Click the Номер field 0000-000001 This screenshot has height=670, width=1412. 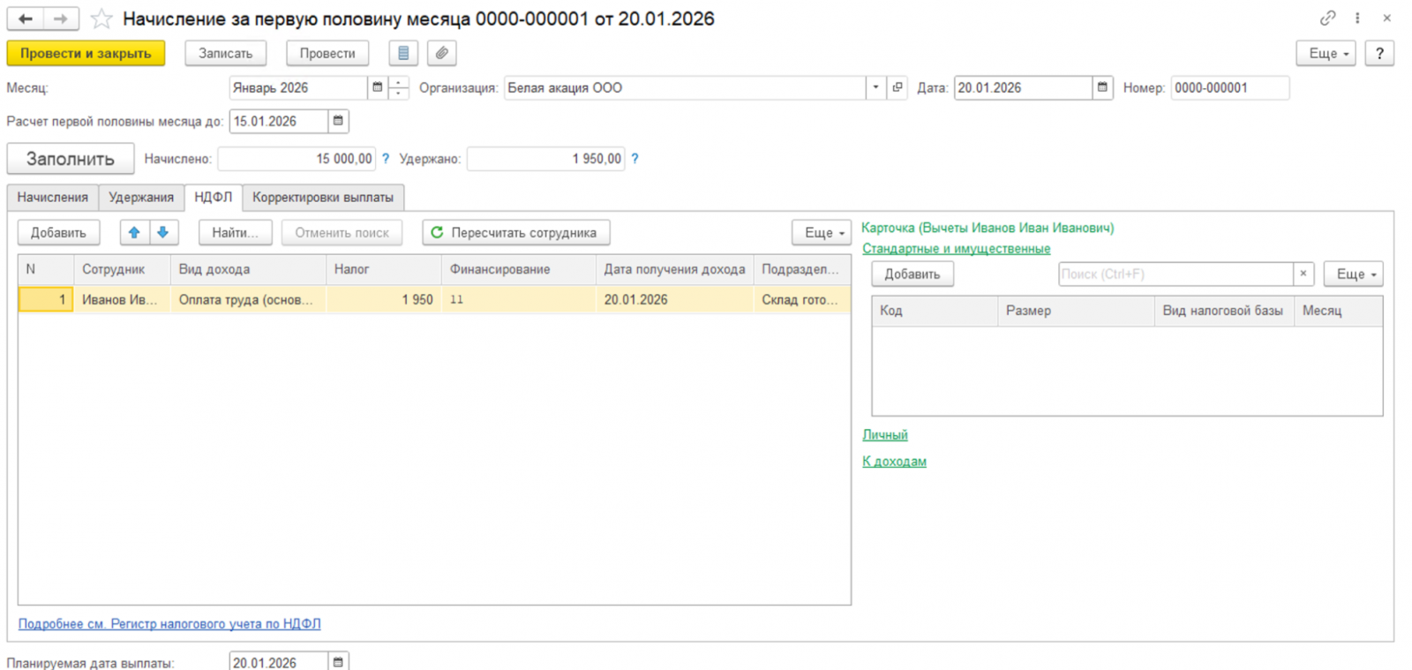[x=1229, y=87]
